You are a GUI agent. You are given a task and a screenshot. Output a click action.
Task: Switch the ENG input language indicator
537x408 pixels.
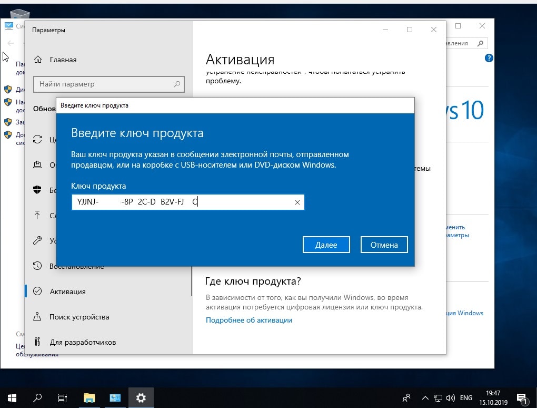(466, 398)
